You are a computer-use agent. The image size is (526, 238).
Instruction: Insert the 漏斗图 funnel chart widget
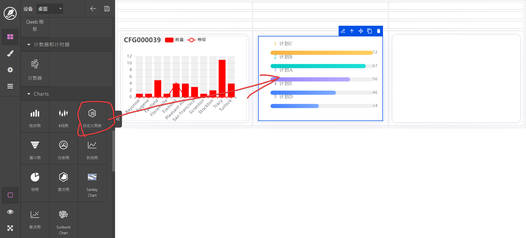[35, 149]
